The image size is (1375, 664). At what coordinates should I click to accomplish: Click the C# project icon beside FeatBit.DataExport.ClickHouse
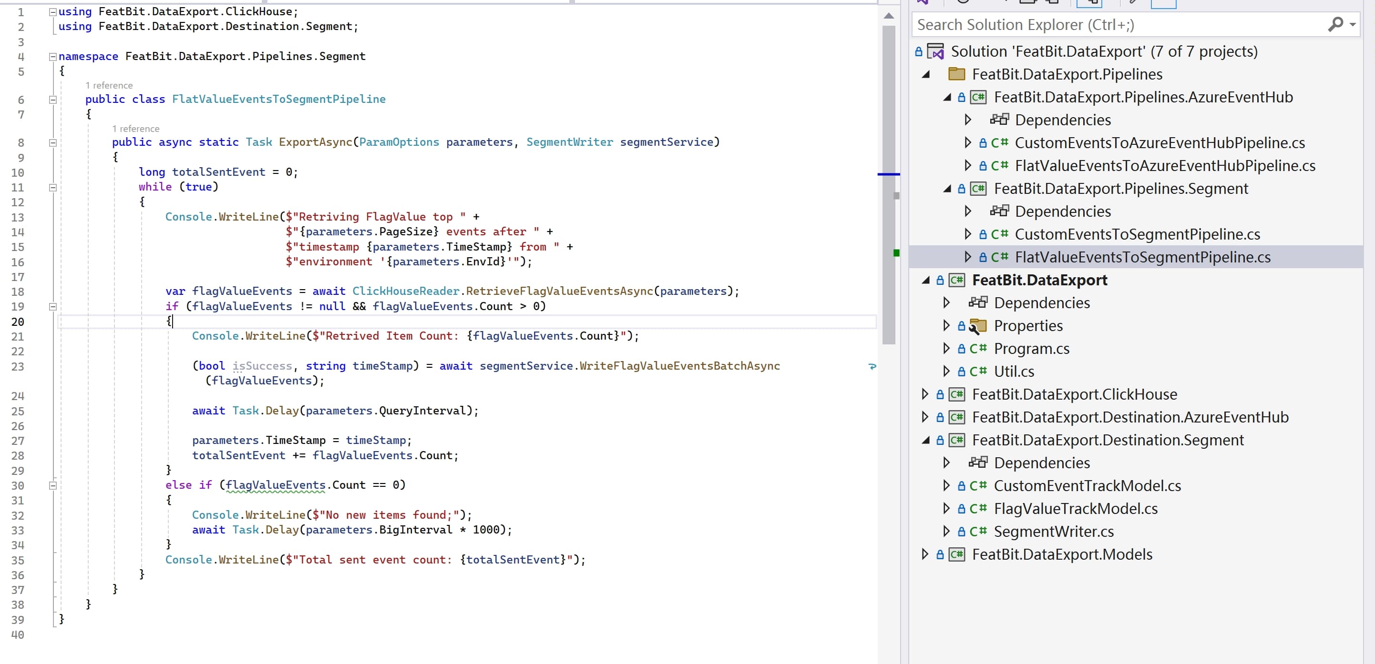point(956,395)
